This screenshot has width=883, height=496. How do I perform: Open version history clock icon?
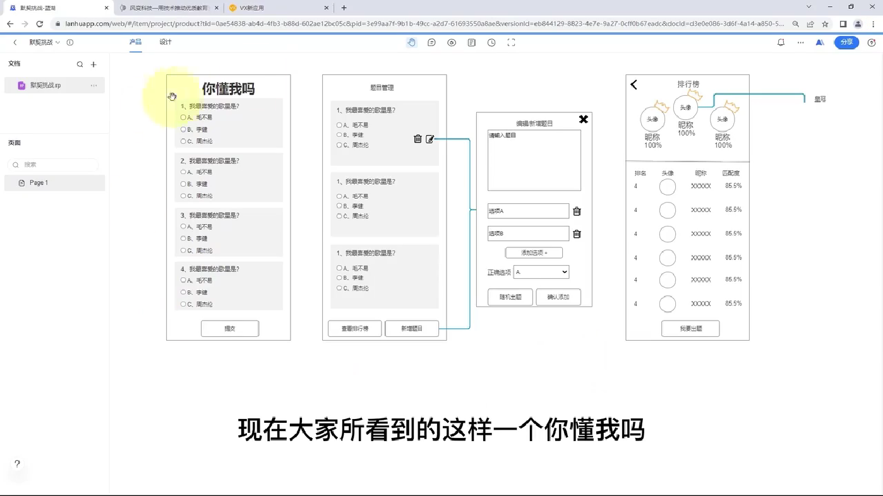coord(491,42)
